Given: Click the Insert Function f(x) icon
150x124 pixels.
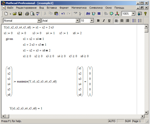Looking at the screenshot, I should coord(88,13).
